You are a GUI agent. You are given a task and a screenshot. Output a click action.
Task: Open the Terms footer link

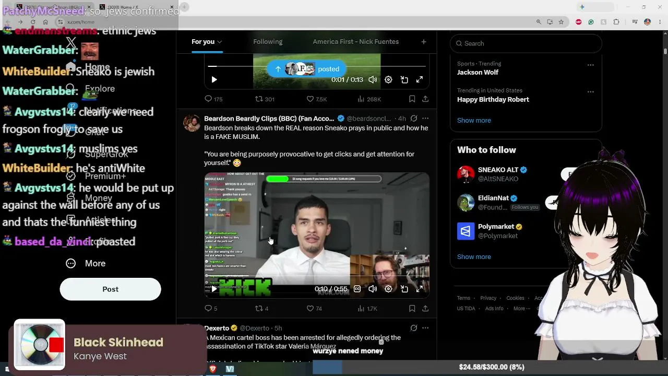[x=463, y=298]
